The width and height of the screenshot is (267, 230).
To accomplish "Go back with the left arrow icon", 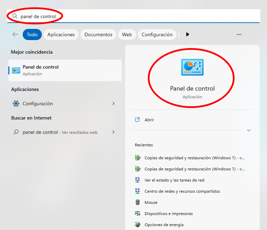I will pos(15,34).
